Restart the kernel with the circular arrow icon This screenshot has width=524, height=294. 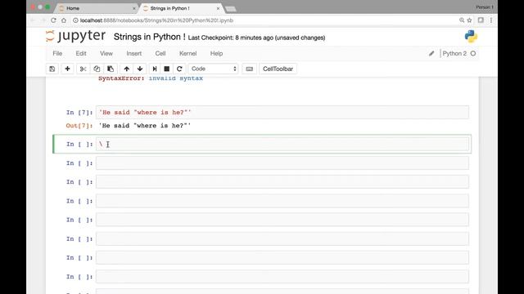(x=179, y=69)
